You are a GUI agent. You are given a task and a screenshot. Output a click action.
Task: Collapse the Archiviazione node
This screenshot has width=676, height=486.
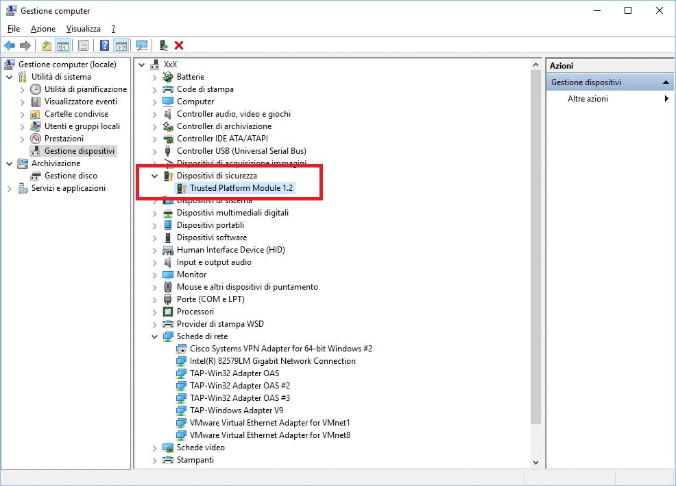(10, 163)
